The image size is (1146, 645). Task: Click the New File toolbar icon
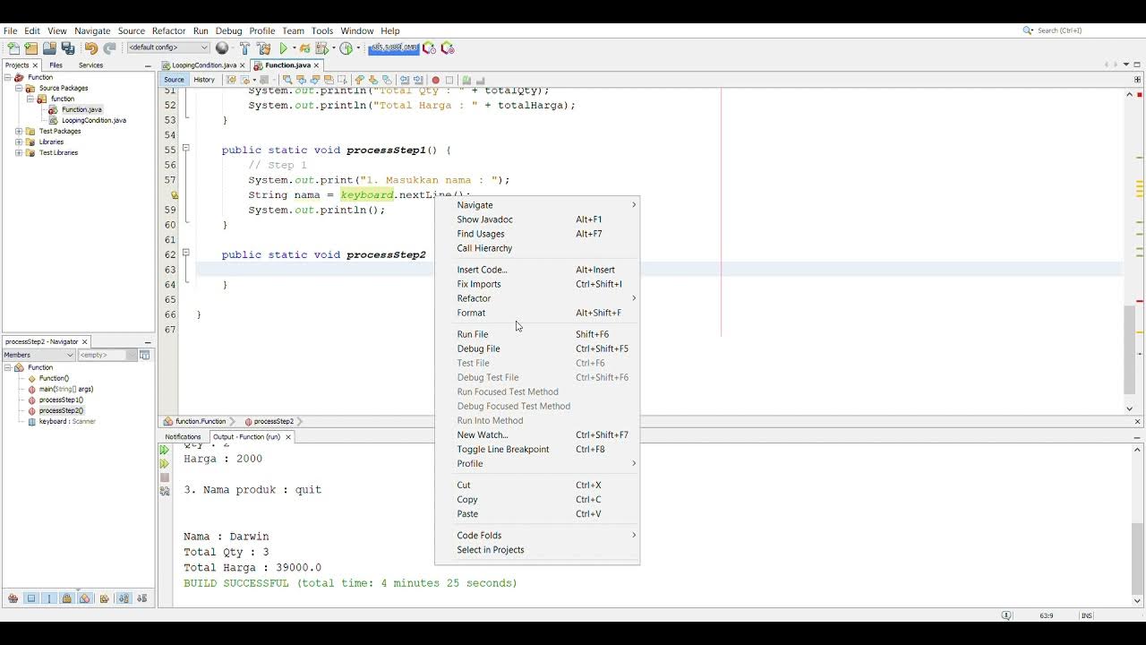tap(13, 48)
